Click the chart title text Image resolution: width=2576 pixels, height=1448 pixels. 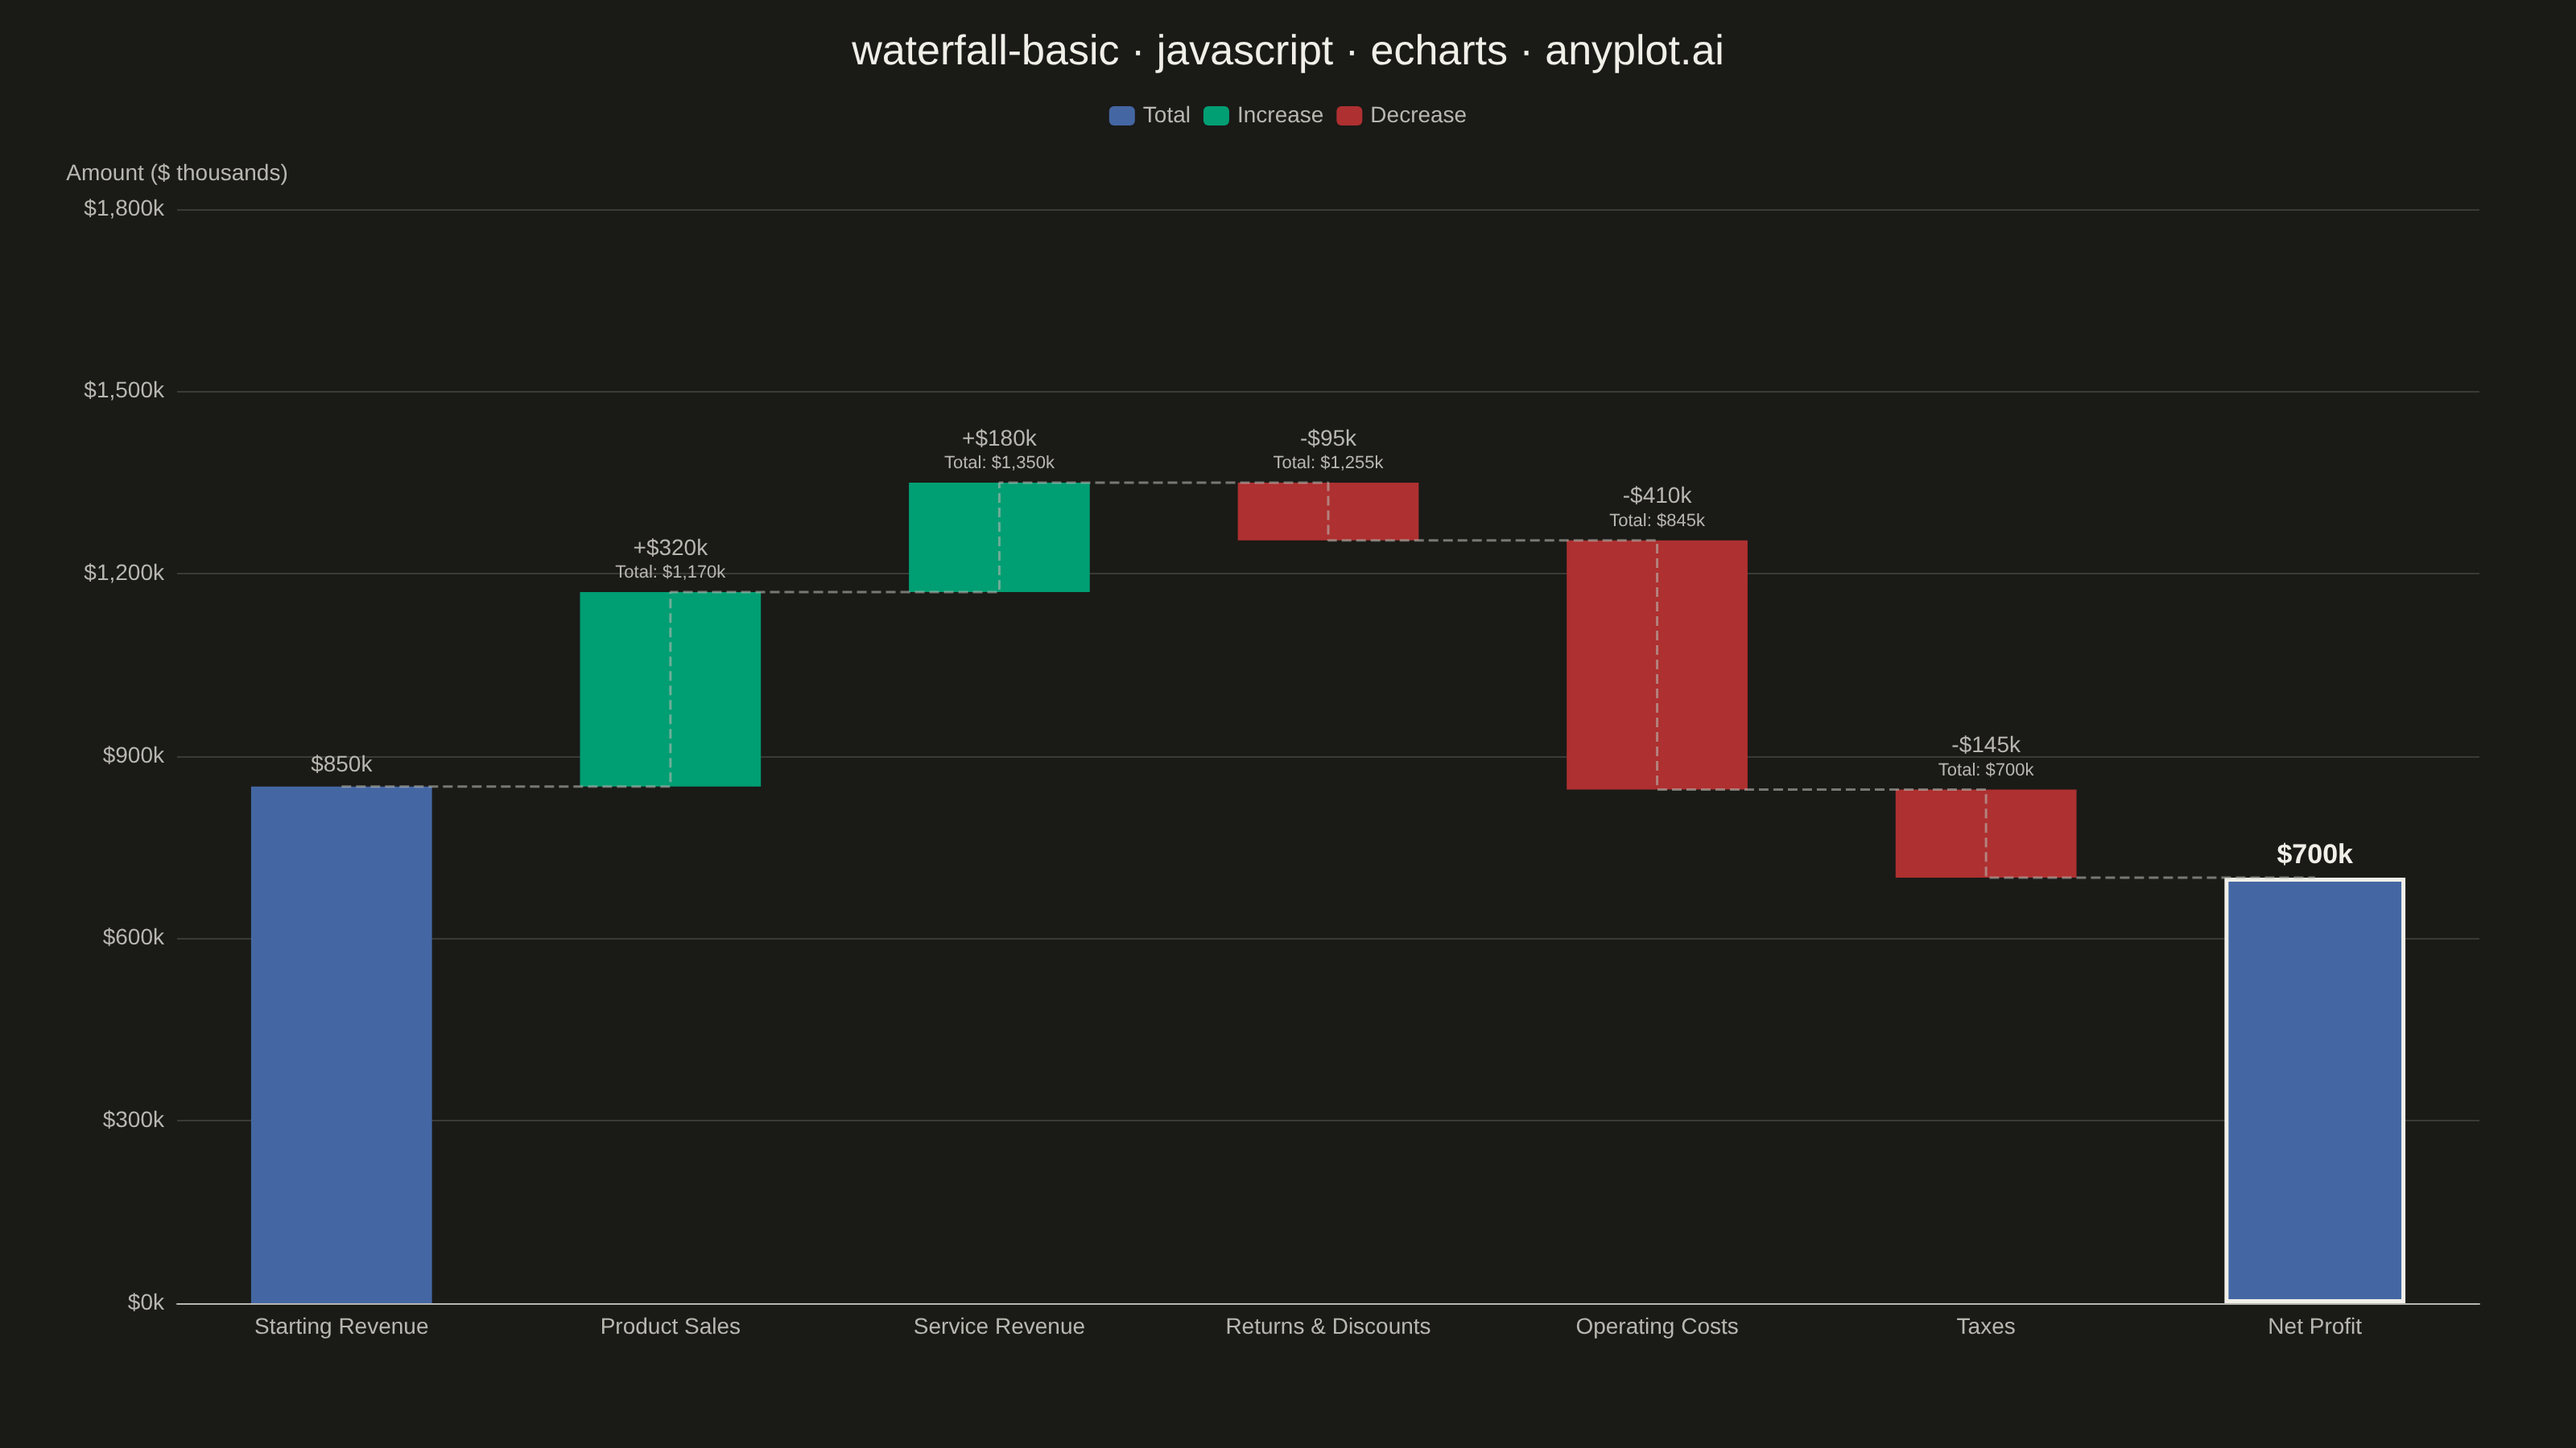tap(1288, 51)
